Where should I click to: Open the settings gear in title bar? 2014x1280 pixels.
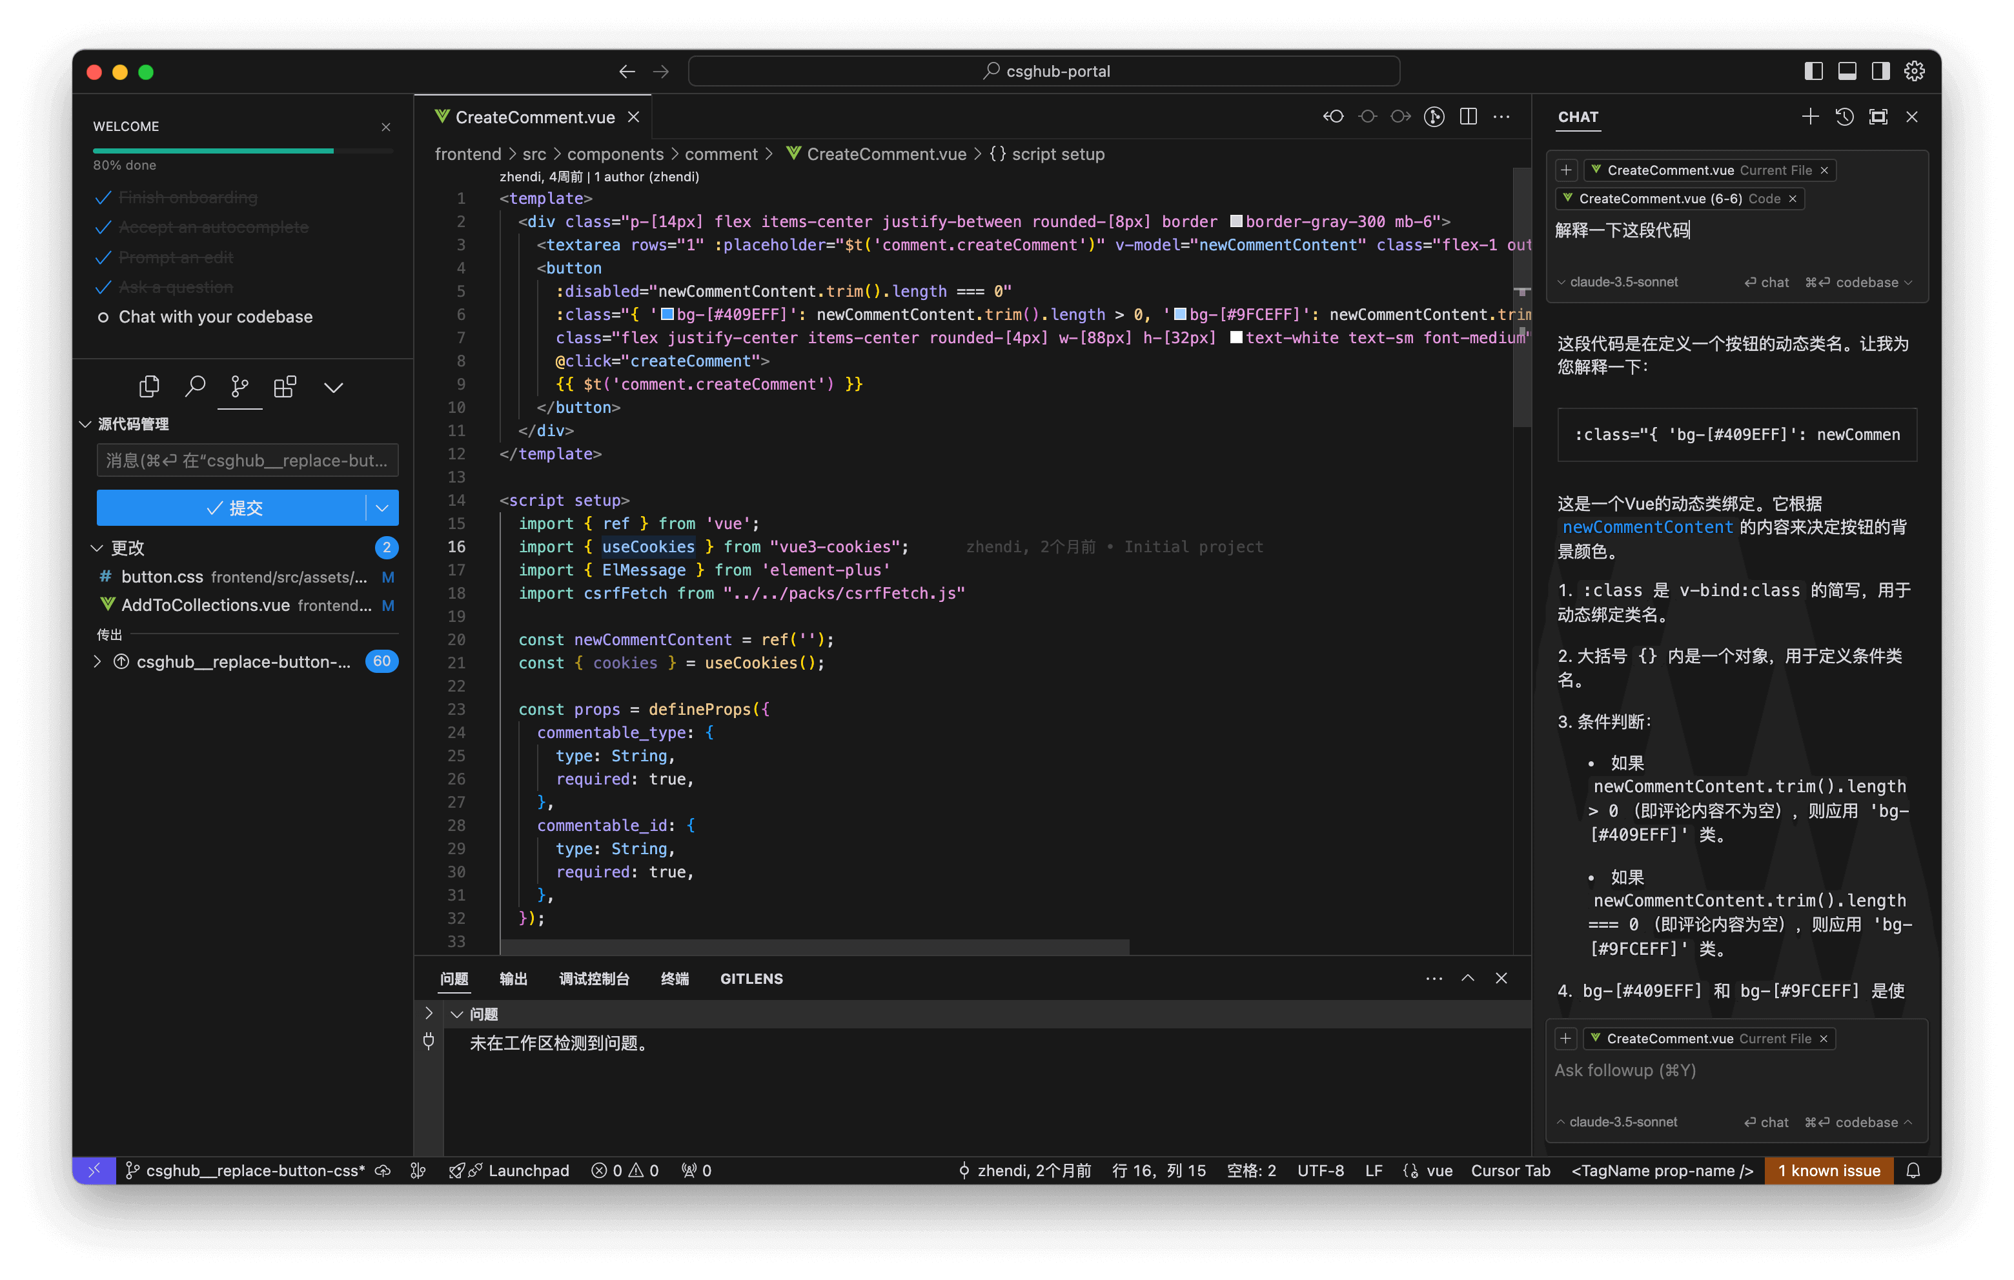1915,71
